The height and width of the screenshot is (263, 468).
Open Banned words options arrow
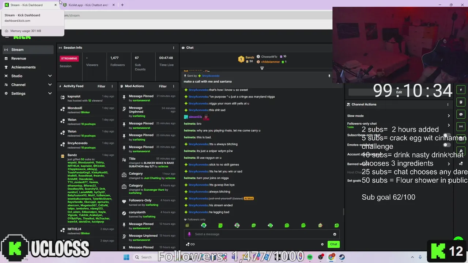tap(449, 164)
